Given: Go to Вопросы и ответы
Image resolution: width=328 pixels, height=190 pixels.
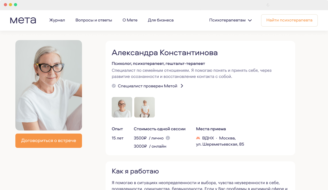Looking at the screenshot, I should pos(94,20).
